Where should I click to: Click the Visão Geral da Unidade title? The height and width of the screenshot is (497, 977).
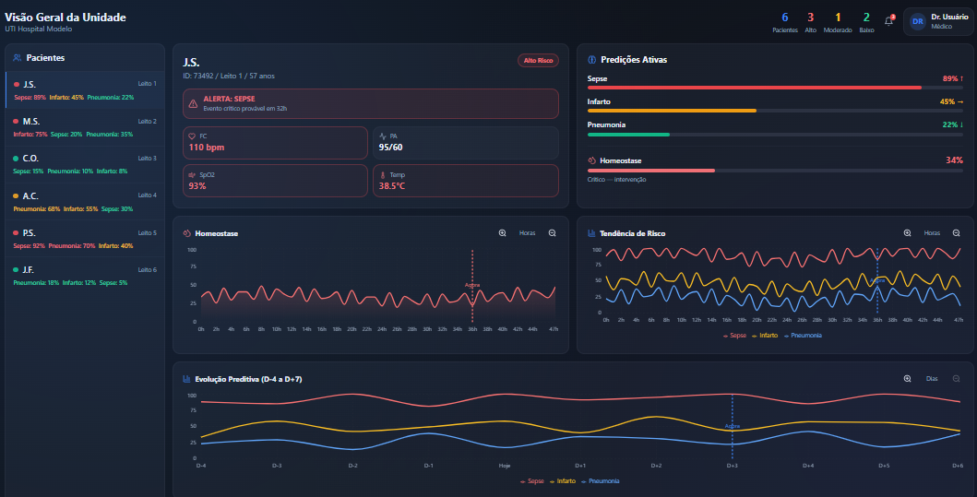[66, 18]
